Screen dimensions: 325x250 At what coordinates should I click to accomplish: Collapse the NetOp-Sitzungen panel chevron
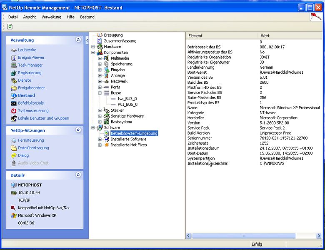78,130
